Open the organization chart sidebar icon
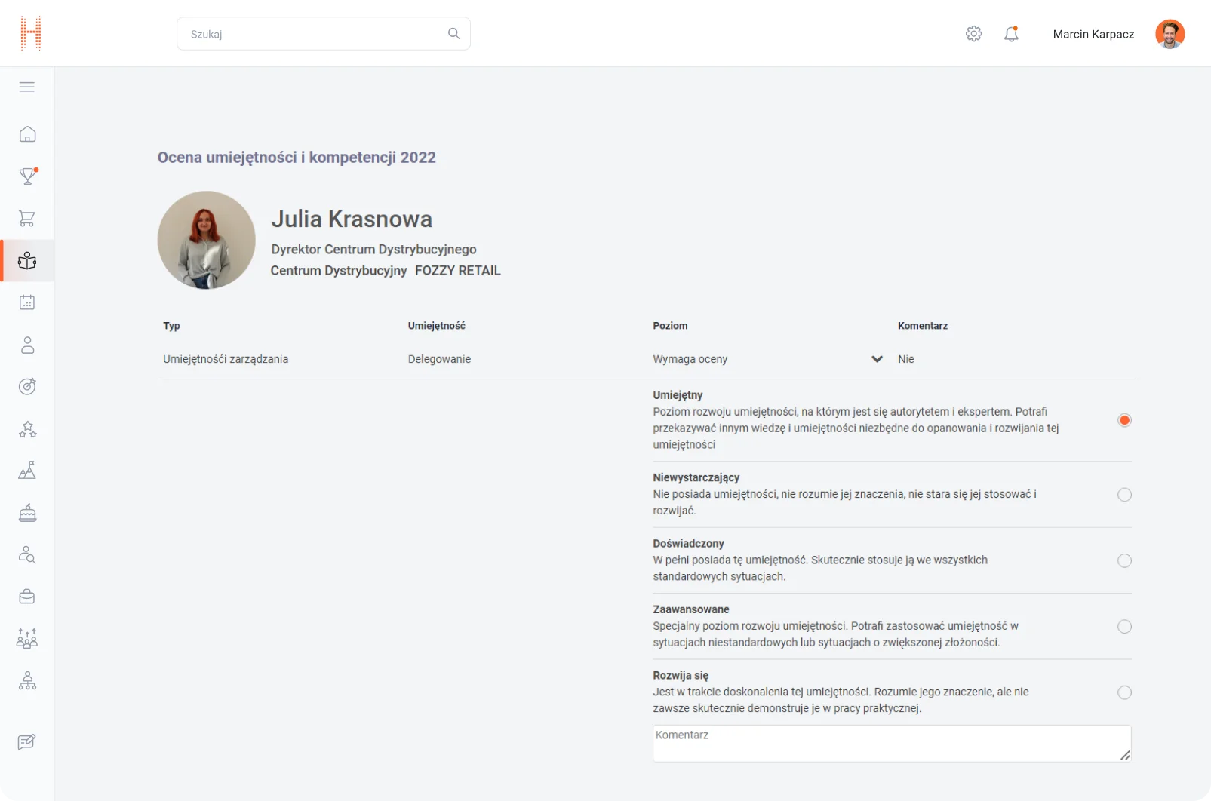The height and width of the screenshot is (801, 1211). pos(27,681)
